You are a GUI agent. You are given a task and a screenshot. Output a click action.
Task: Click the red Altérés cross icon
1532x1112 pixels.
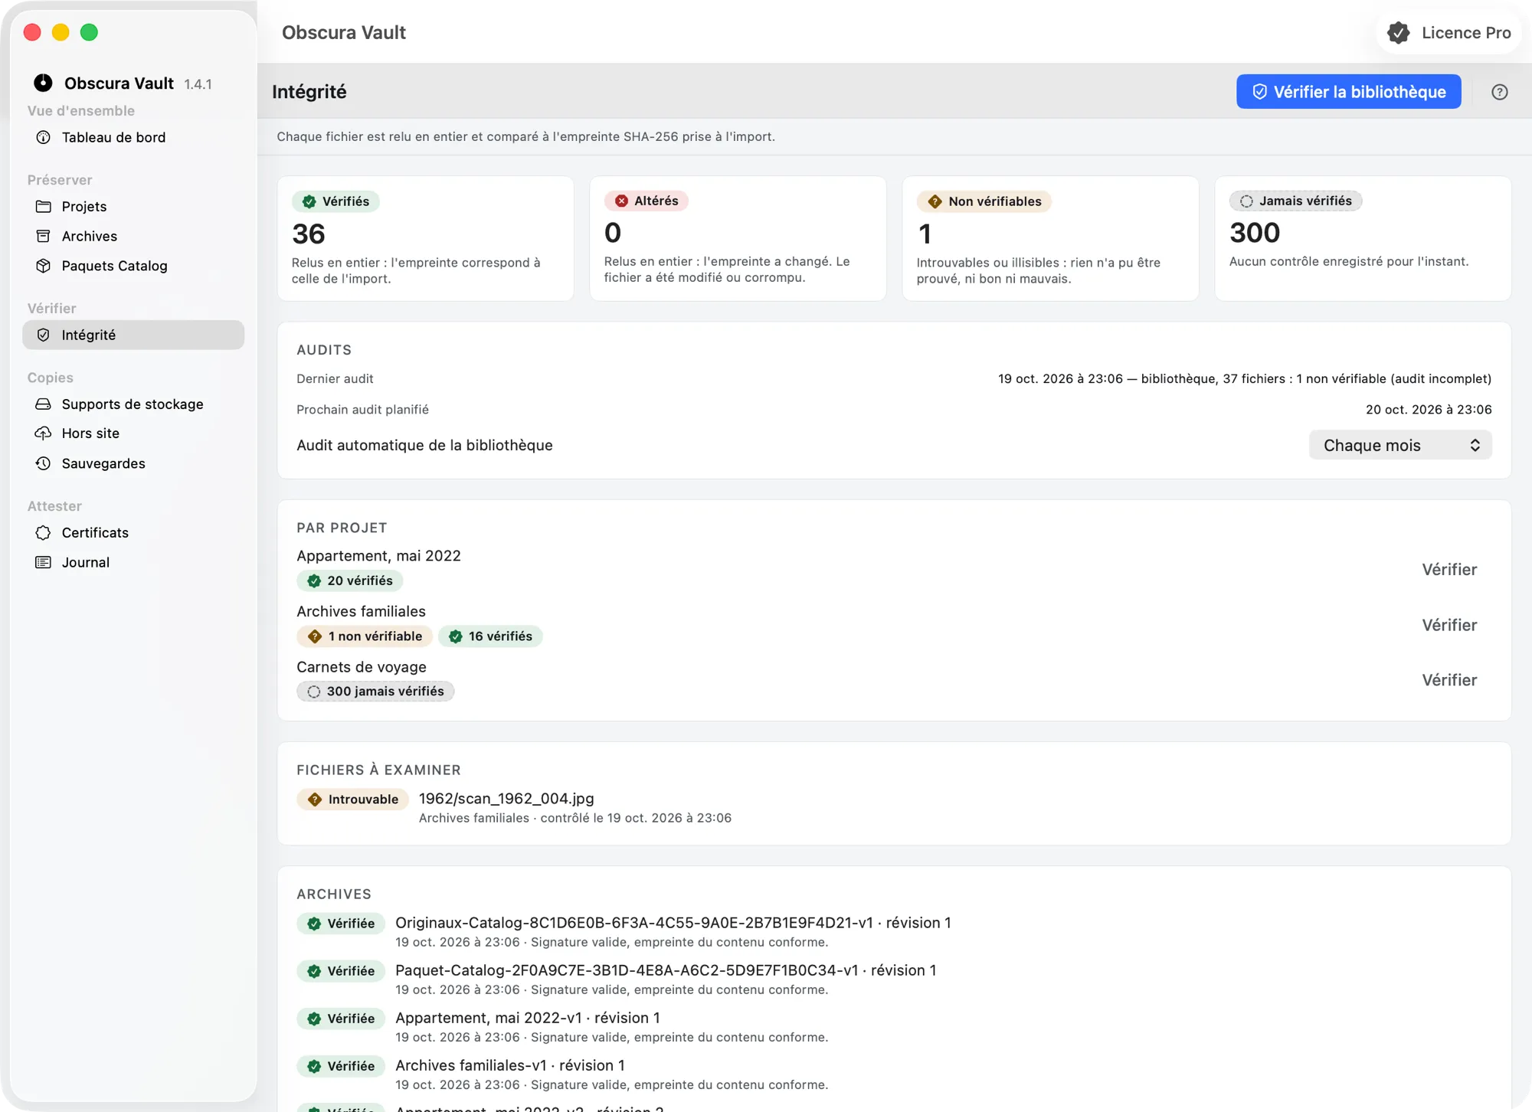click(621, 201)
